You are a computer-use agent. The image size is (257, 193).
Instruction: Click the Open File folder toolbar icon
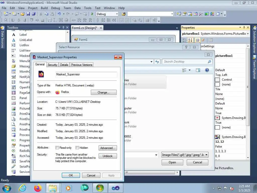23,14
